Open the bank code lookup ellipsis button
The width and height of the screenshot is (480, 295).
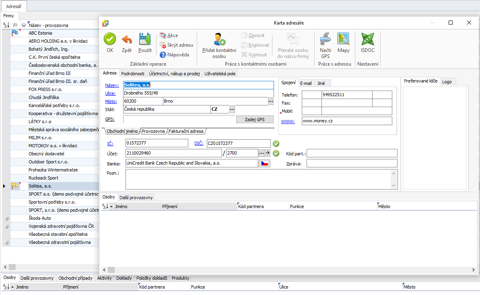(x=261, y=153)
